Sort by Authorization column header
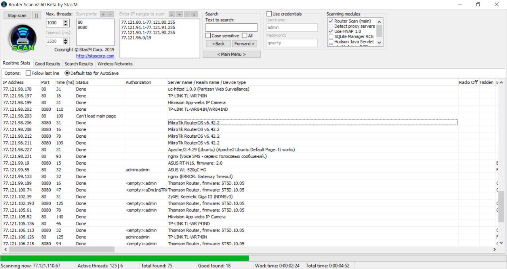Image resolution: width=507 pixels, height=269 pixels. (146, 82)
